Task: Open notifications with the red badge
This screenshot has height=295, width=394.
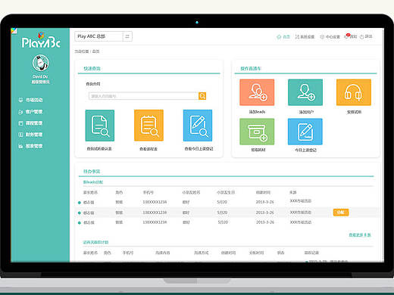Action: coord(351,36)
